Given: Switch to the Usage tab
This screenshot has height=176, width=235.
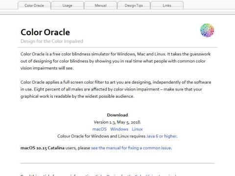Looking at the screenshot, I should coord(67,5).
